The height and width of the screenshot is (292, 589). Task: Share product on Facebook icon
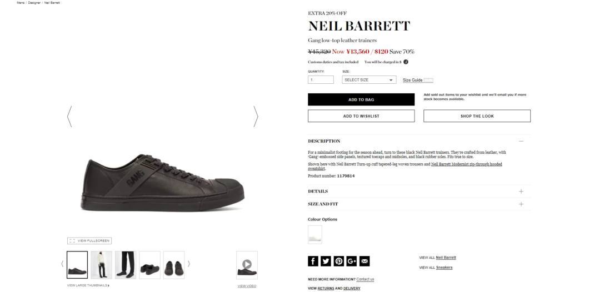click(313, 261)
